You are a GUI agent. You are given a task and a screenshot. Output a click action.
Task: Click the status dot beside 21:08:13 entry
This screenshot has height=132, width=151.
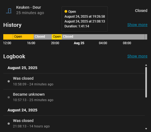pos(9,124)
